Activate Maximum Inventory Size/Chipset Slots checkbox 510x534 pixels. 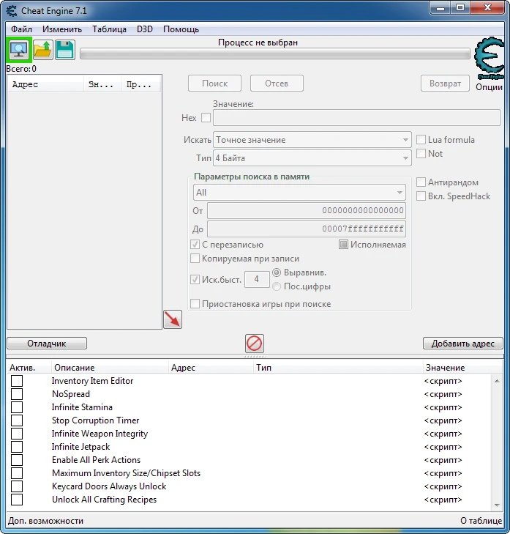pyautogui.click(x=17, y=473)
